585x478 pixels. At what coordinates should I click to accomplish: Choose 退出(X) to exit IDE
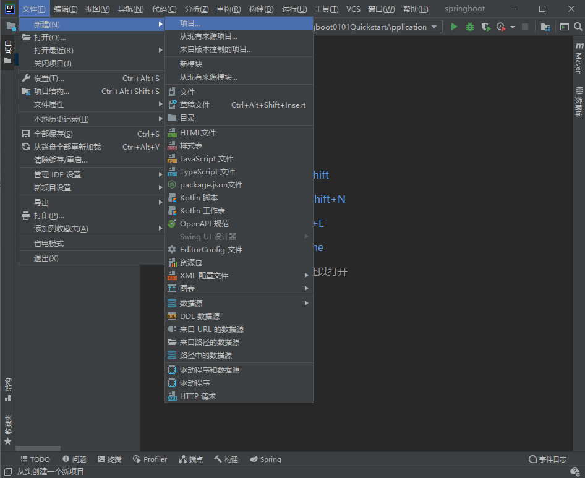tap(92, 258)
